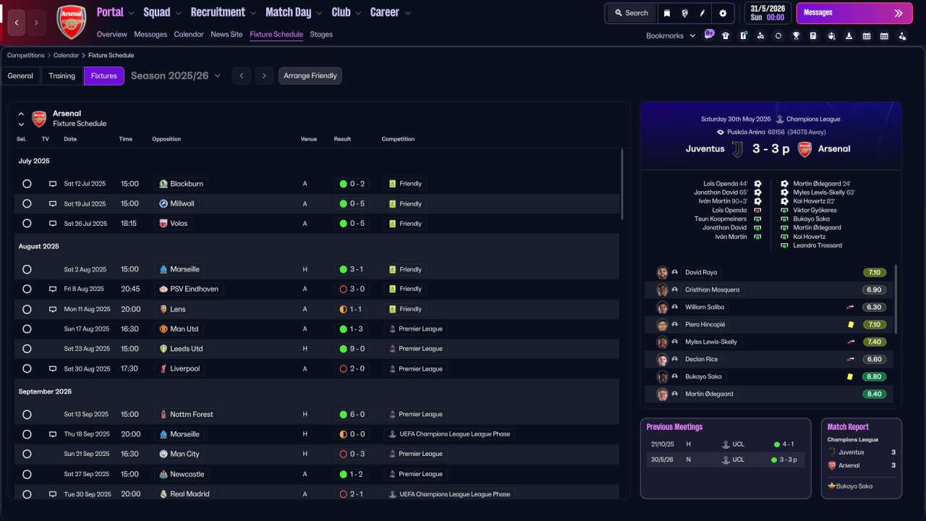Select the PSV Eindhoven fixture radio button
Image resolution: width=926 pixels, height=521 pixels.
27,289
